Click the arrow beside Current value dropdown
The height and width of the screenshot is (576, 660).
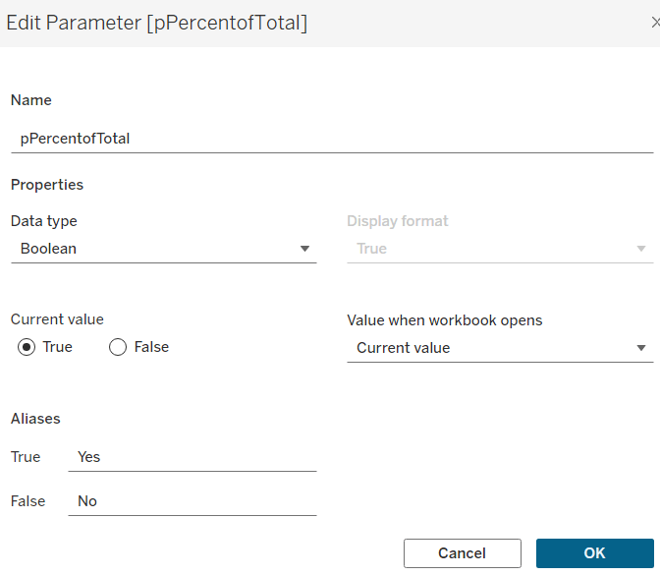[641, 348]
